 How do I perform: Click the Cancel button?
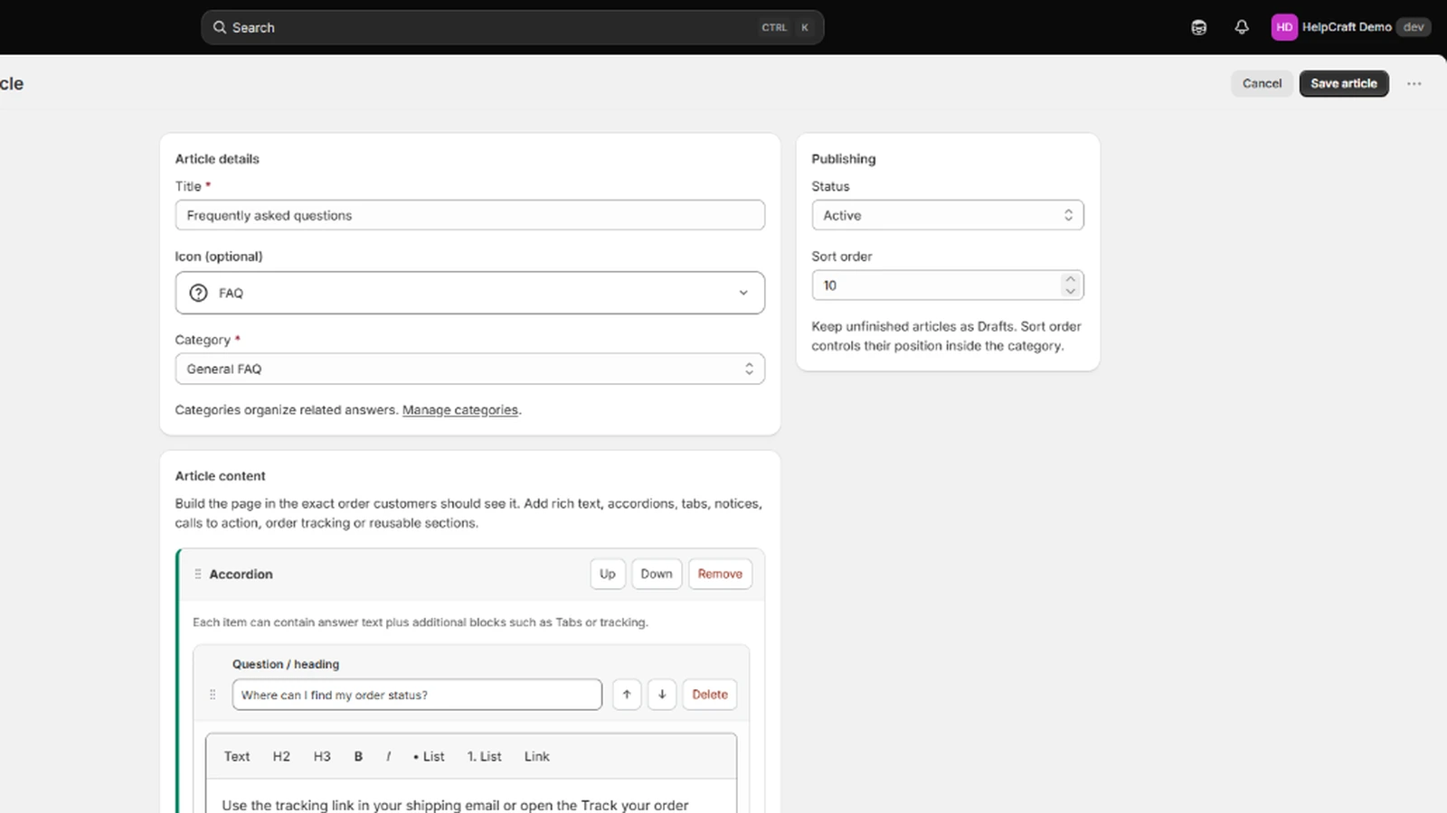coord(1262,83)
